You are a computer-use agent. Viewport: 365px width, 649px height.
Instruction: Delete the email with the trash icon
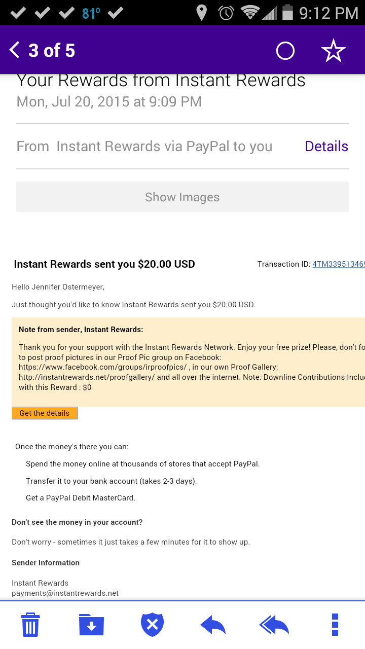coord(30,625)
